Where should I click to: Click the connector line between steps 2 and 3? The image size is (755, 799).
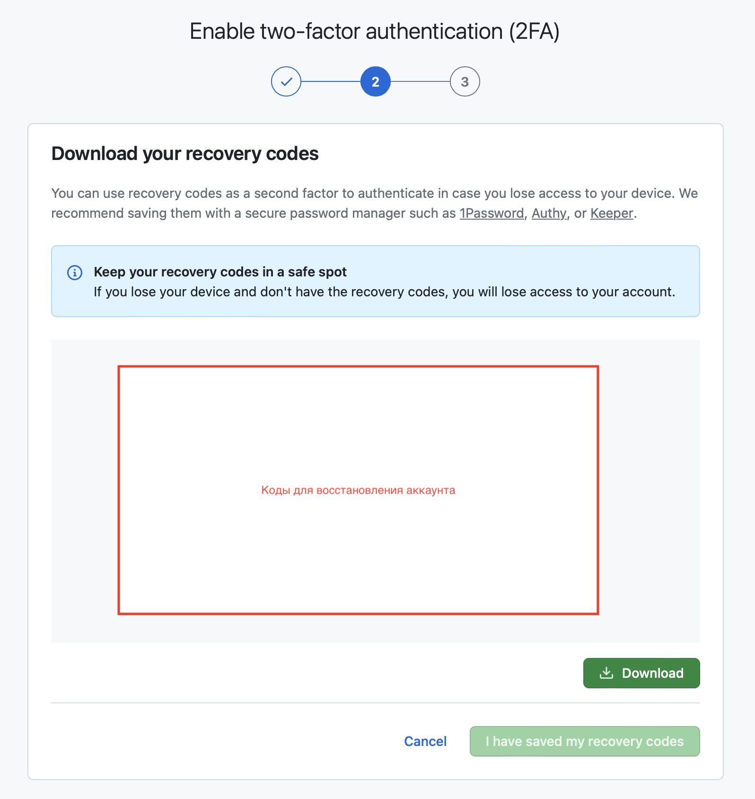[x=420, y=81]
